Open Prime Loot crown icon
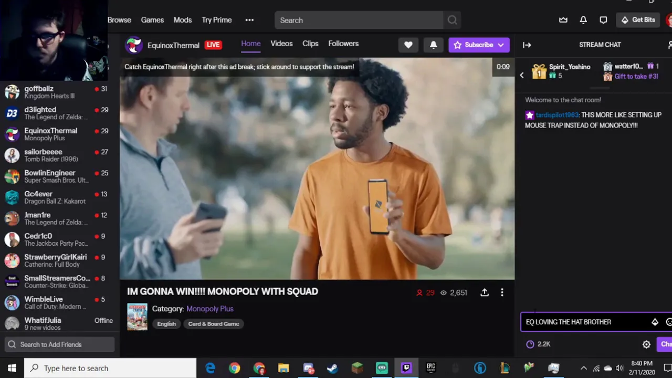Viewport: 672px width, 378px height. 563,20
